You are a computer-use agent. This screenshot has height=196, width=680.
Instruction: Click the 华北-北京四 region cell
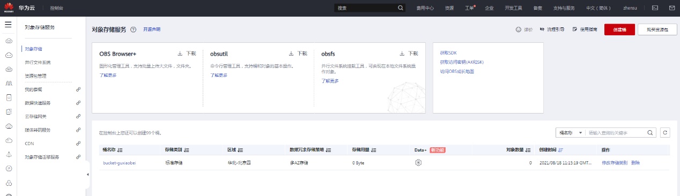click(239, 162)
